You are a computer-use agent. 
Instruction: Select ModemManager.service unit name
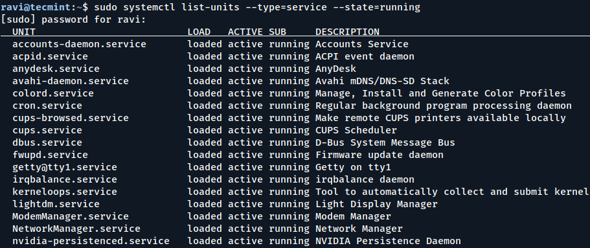tap(71, 216)
